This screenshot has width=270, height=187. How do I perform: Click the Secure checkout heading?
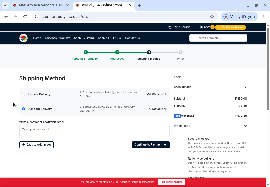tap(199, 139)
